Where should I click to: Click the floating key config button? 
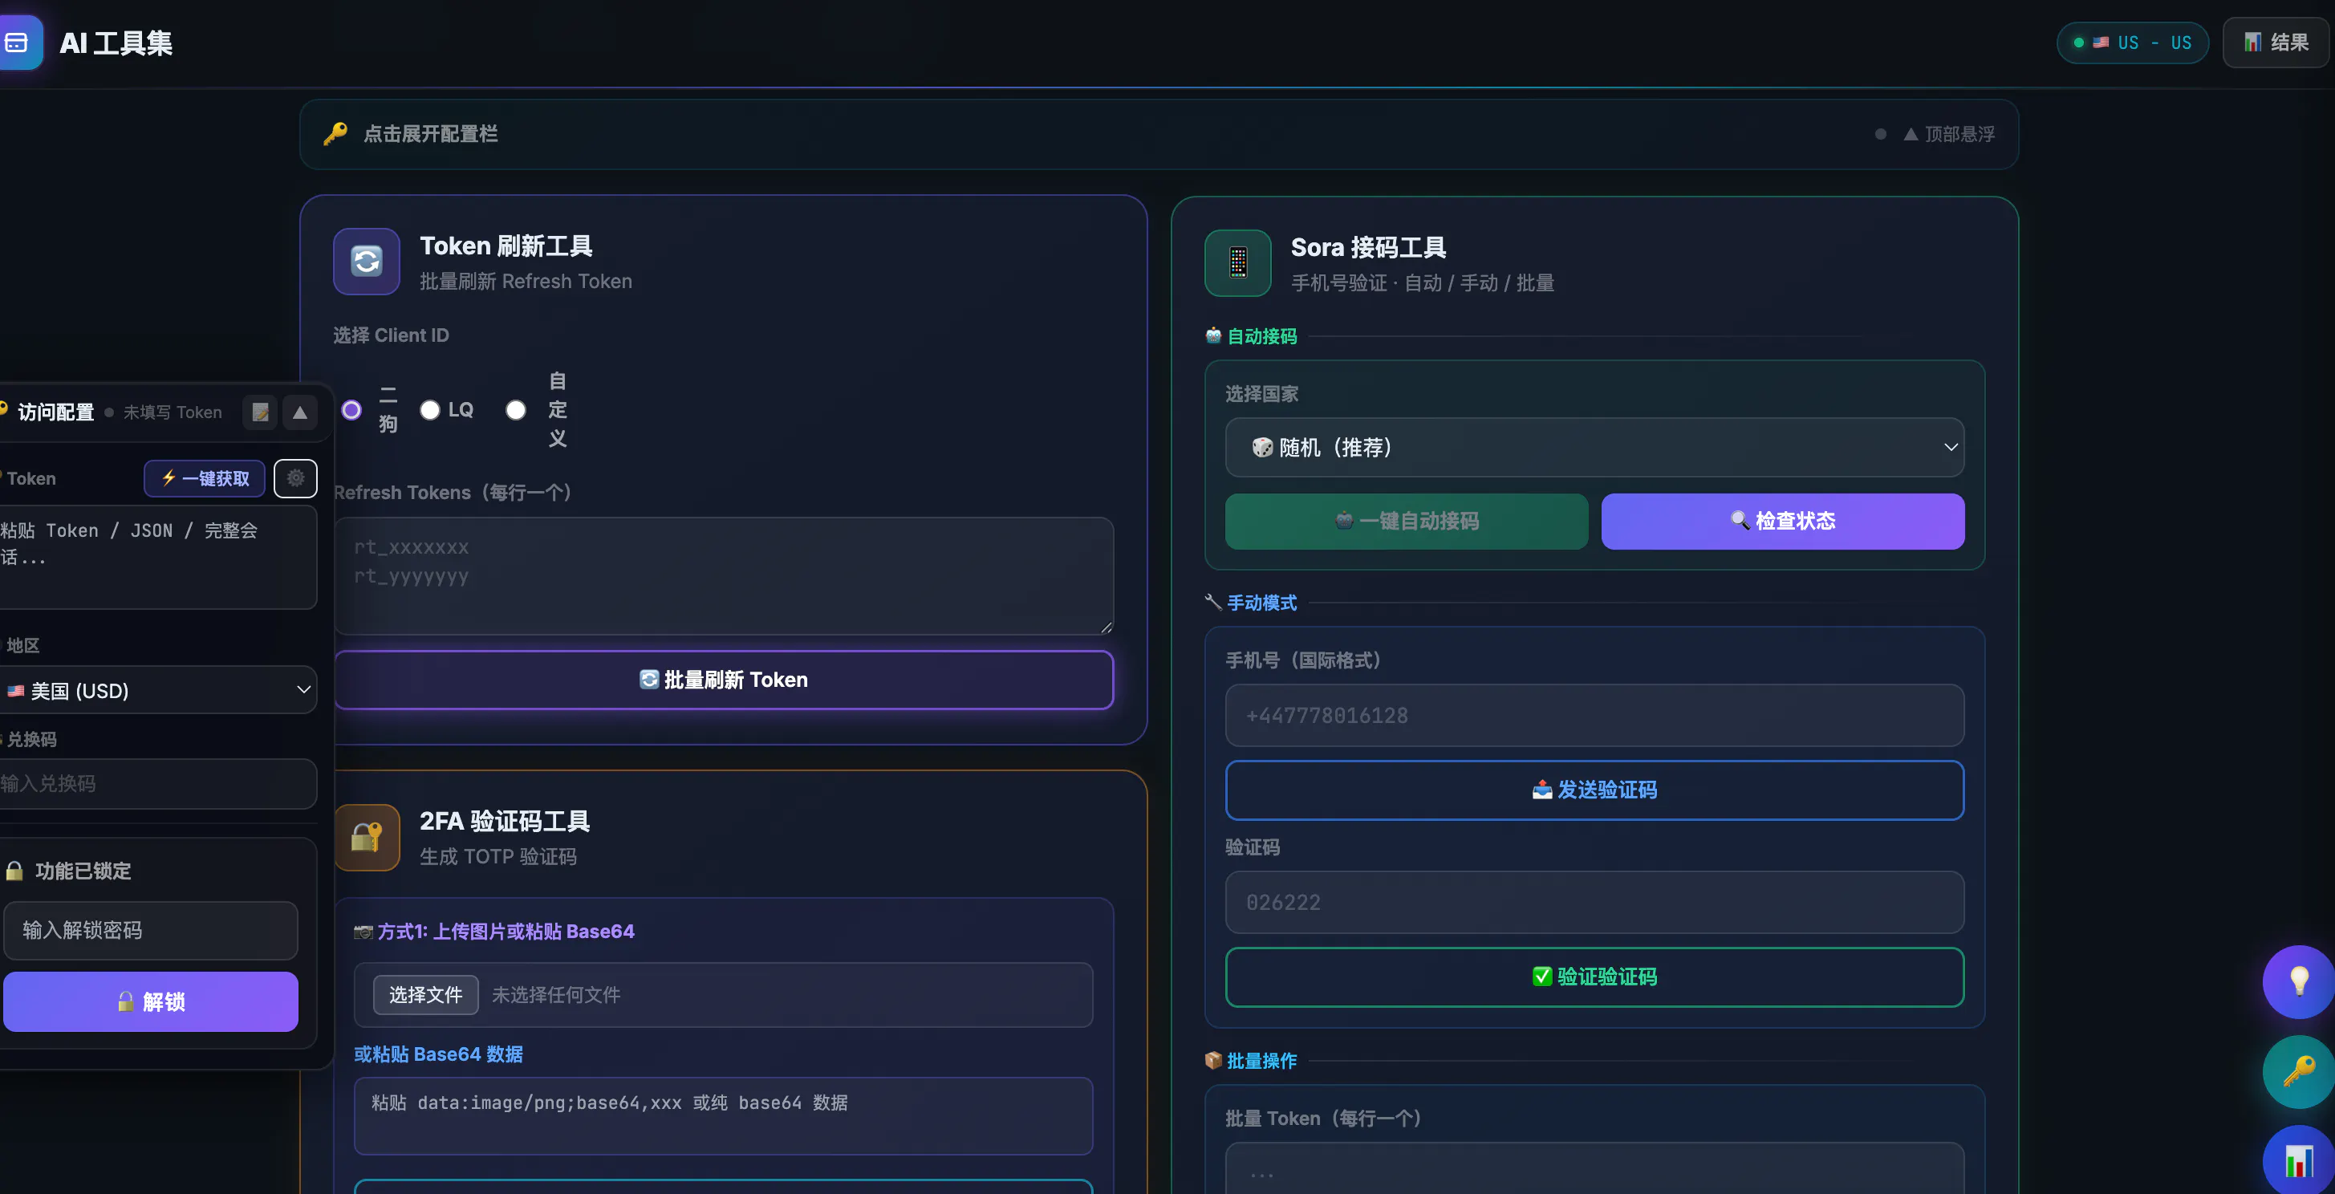[x=2299, y=1070]
